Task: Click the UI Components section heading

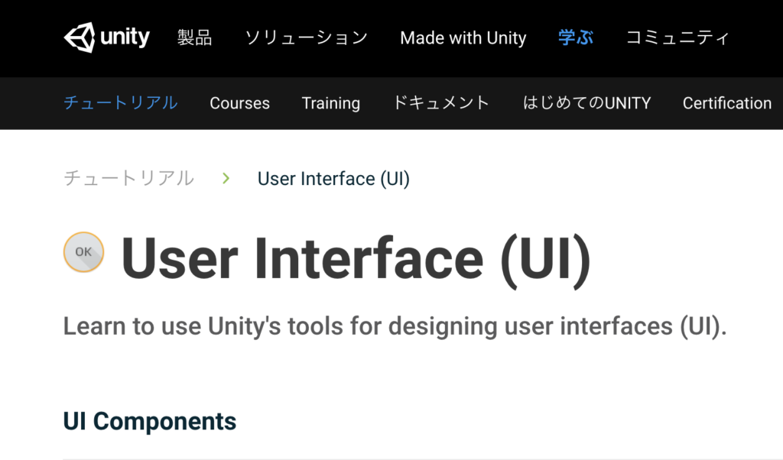Action: coord(150,421)
